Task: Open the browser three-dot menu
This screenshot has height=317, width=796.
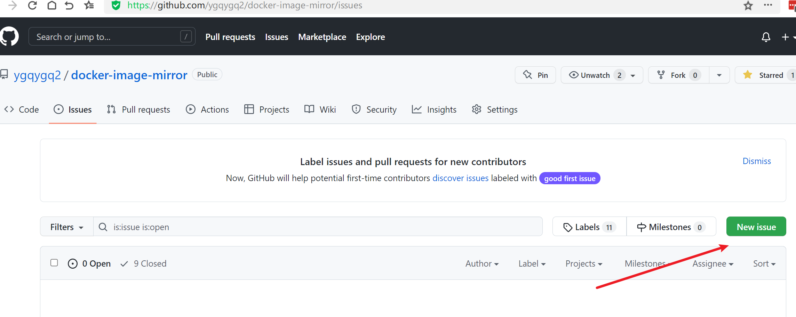Action: (x=768, y=5)
